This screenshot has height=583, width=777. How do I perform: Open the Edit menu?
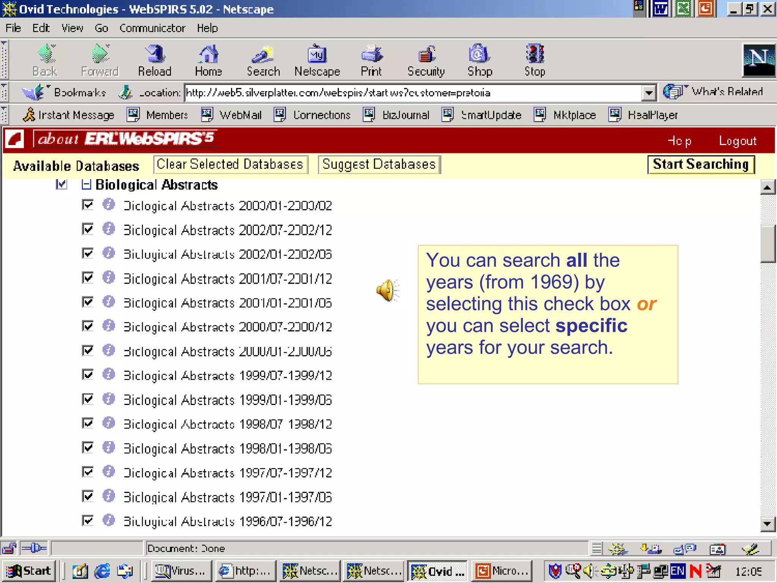click(41, 28)
